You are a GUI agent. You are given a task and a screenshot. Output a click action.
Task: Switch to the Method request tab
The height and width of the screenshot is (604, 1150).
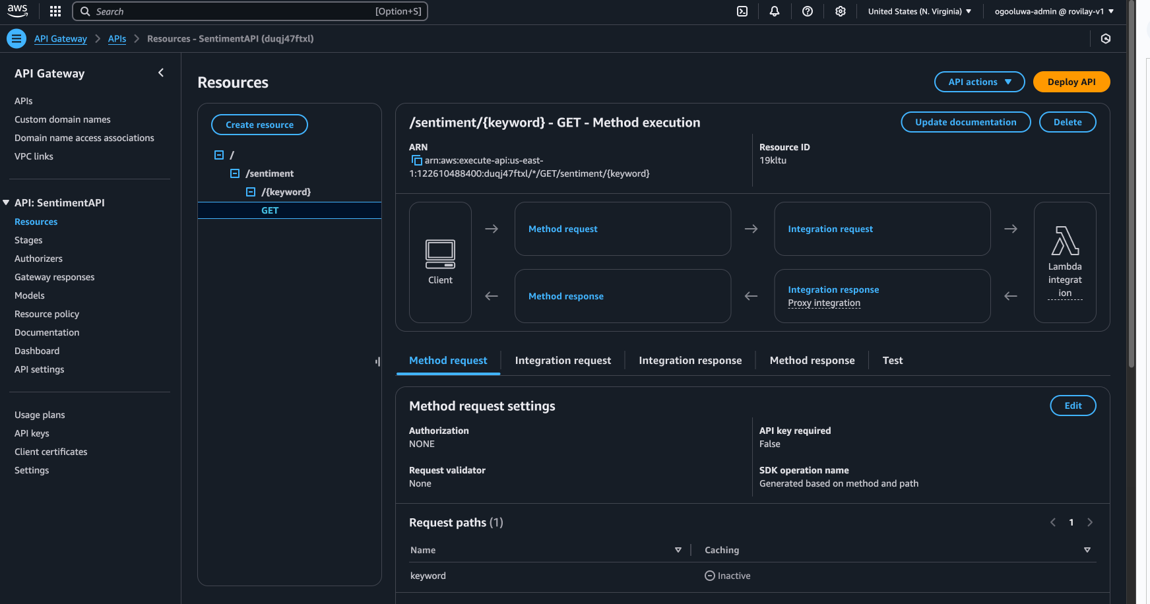(448, 360)
